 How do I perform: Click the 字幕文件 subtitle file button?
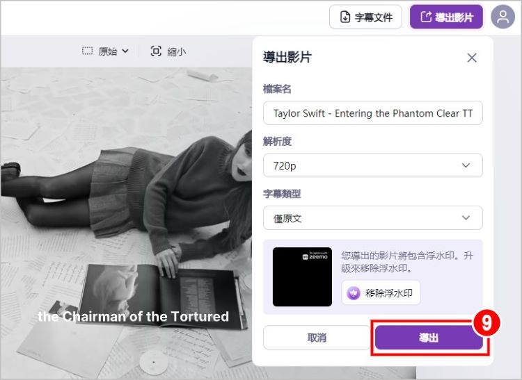point(365,17)
